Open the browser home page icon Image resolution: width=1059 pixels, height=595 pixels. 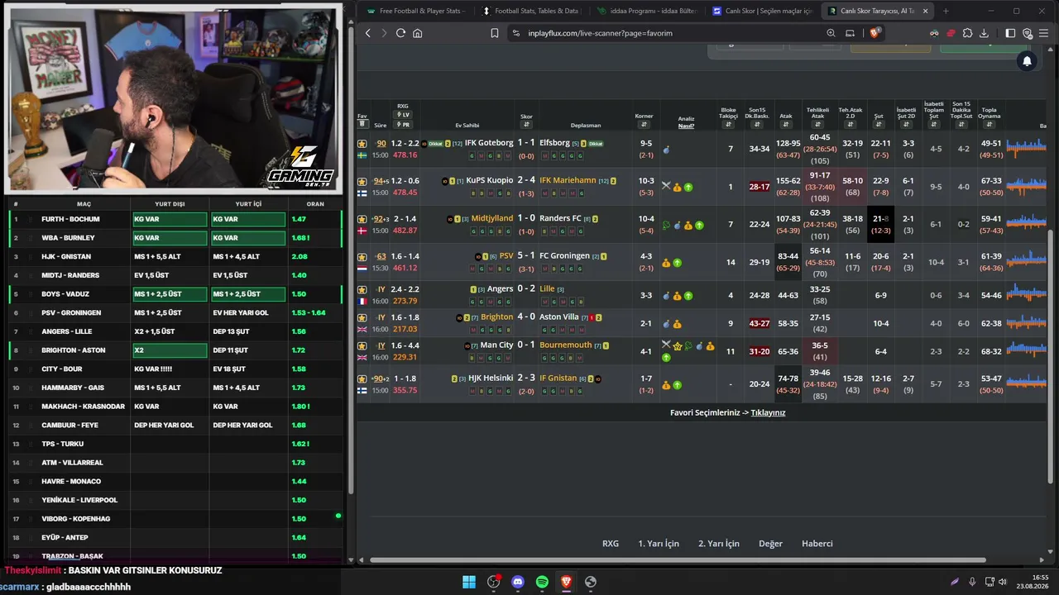point(417,33)
